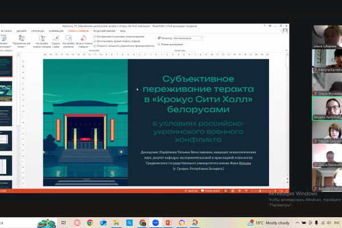Click the slide editor vertical scrollbar down arrow
Image resolution: width=342 pixels, height=228 pixels.
(x=287, y=175)
